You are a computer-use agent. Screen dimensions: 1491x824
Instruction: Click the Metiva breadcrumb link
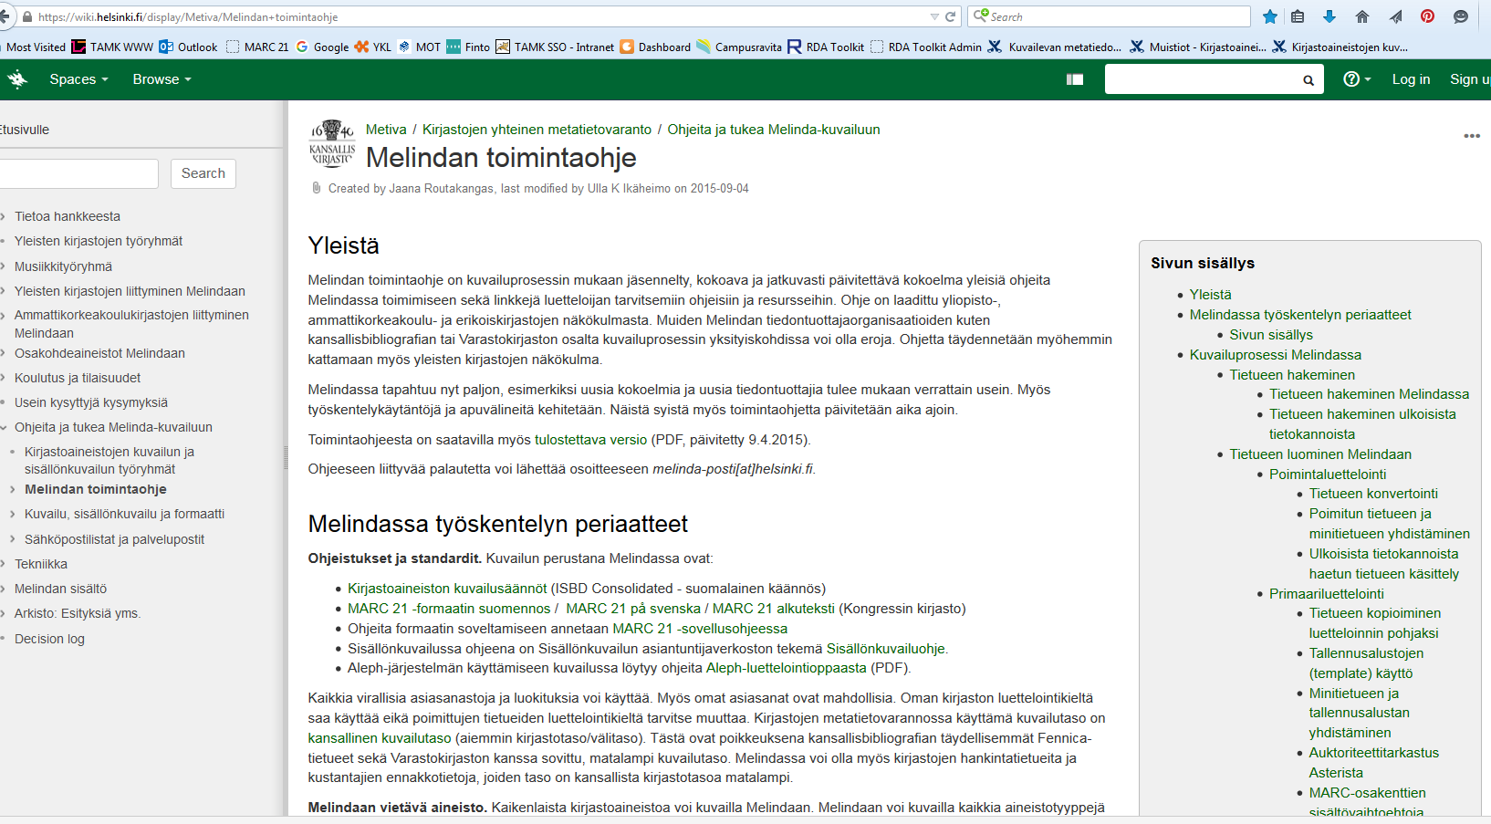pyautogui.click(x=386, y=130)
